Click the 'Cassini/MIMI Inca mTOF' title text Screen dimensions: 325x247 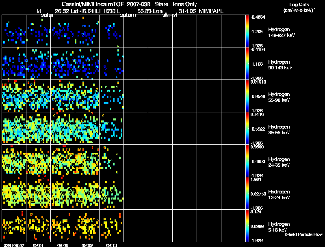[93, 4]
